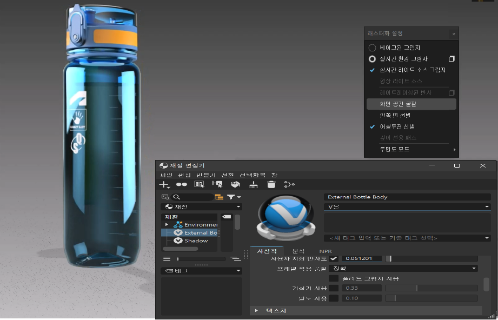Open the 만들기 menu
The width and height of the screenshot is (498, 320).
(205, 175)
